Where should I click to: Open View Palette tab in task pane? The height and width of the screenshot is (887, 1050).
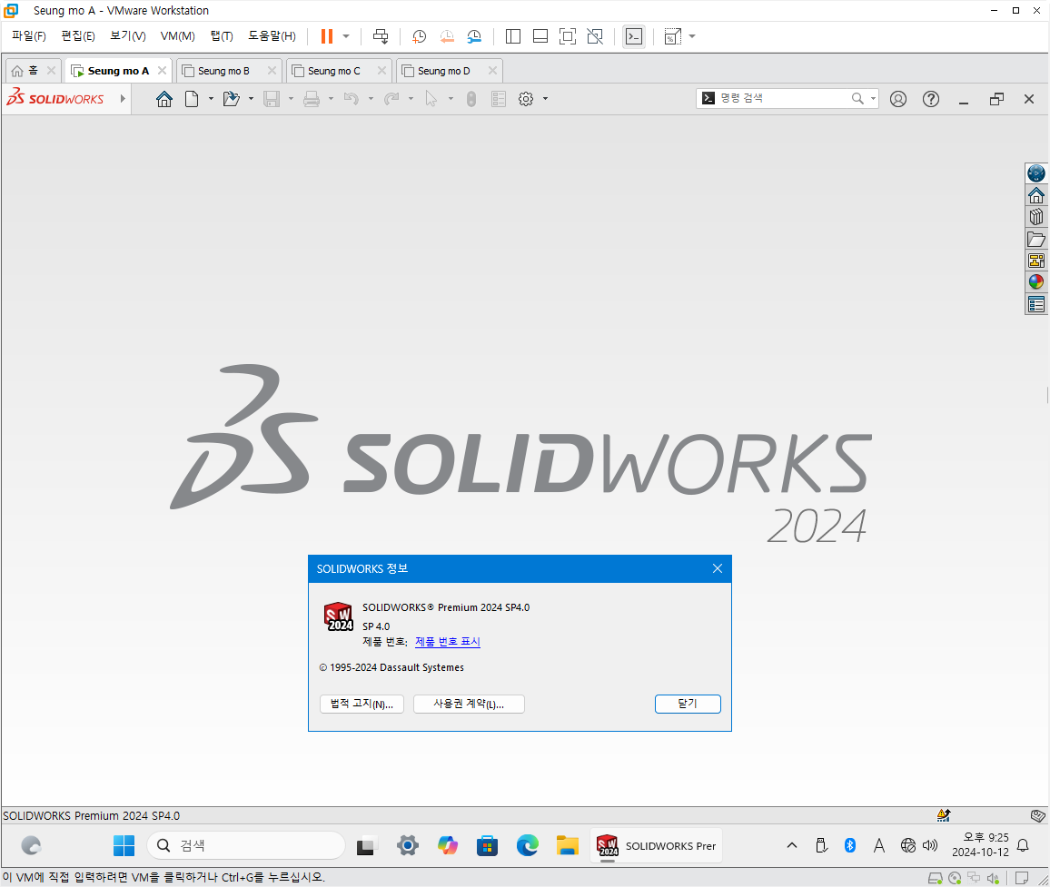[1036, 261]
